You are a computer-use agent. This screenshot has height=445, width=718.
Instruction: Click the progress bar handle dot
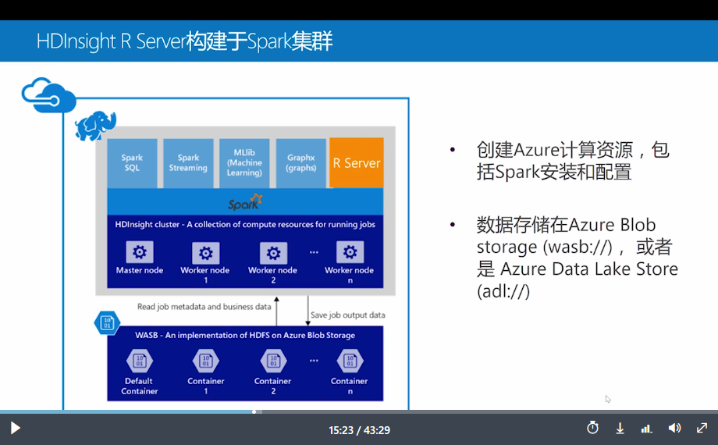(x=254, y=411)
